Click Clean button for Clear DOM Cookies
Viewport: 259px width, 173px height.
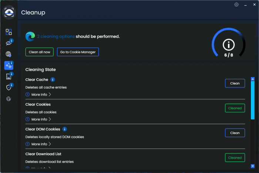(x=235, y=133)
